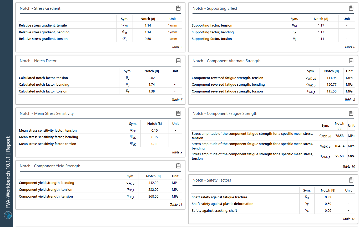The image size is (359, 227).
Task: Select the Component yield strength, torsion row
Action: [x=100, y=189]
